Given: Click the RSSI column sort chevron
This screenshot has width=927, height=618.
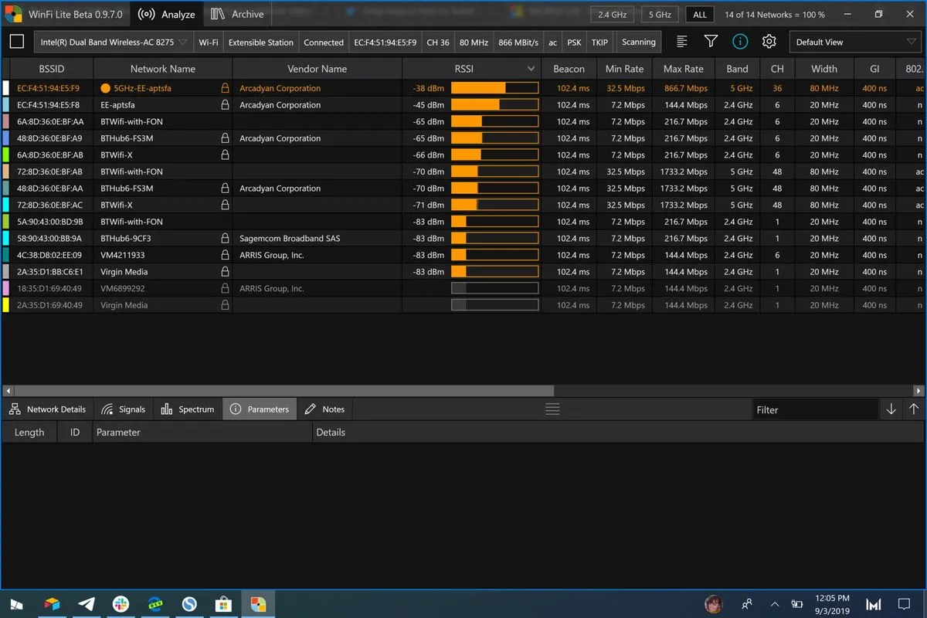Looking at the screenshot, I should click(x=531, y=69).
